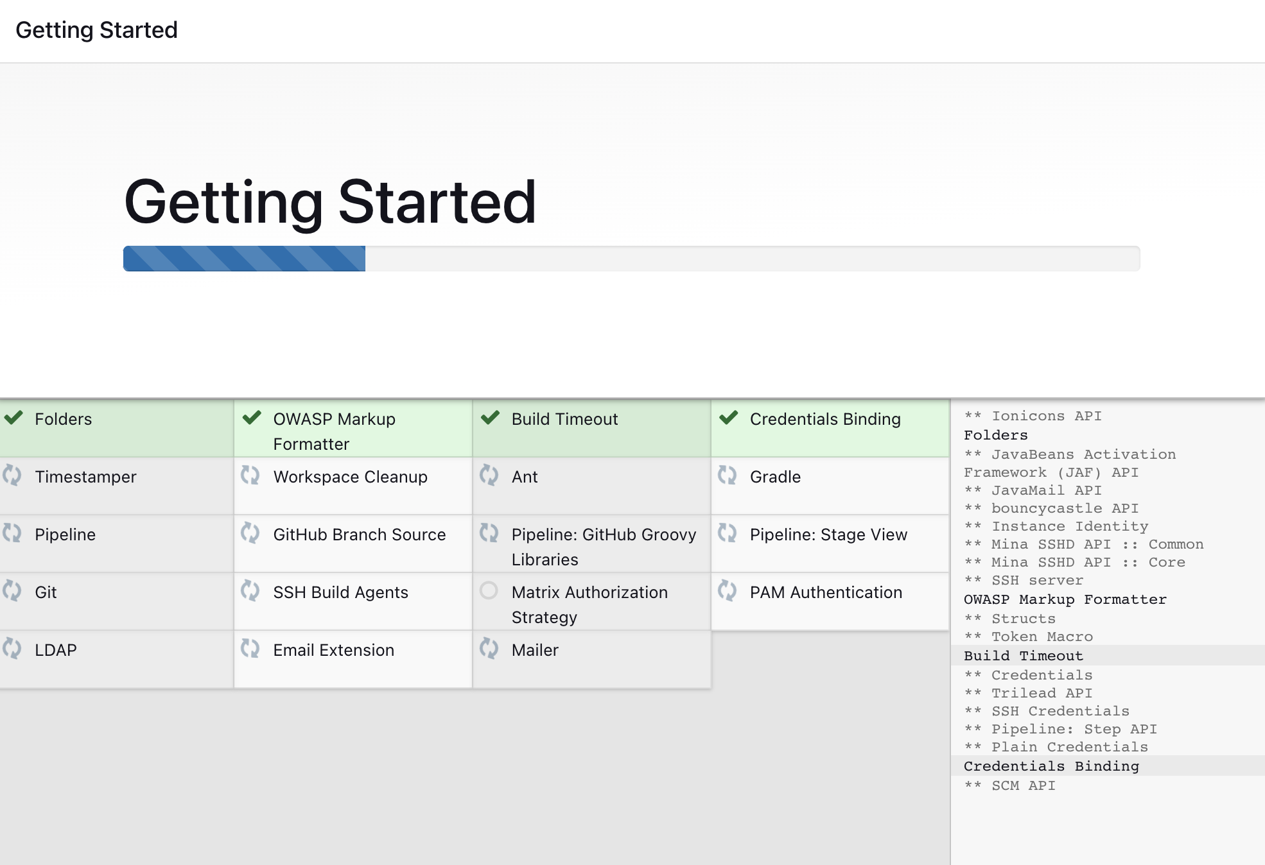Click the sync icon next to Mailer
Image resolution: width=1265 pixels, height=865 pixels.
[489, 649]
